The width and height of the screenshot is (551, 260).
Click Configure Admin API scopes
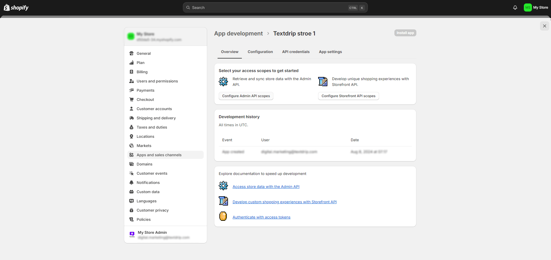246,96
